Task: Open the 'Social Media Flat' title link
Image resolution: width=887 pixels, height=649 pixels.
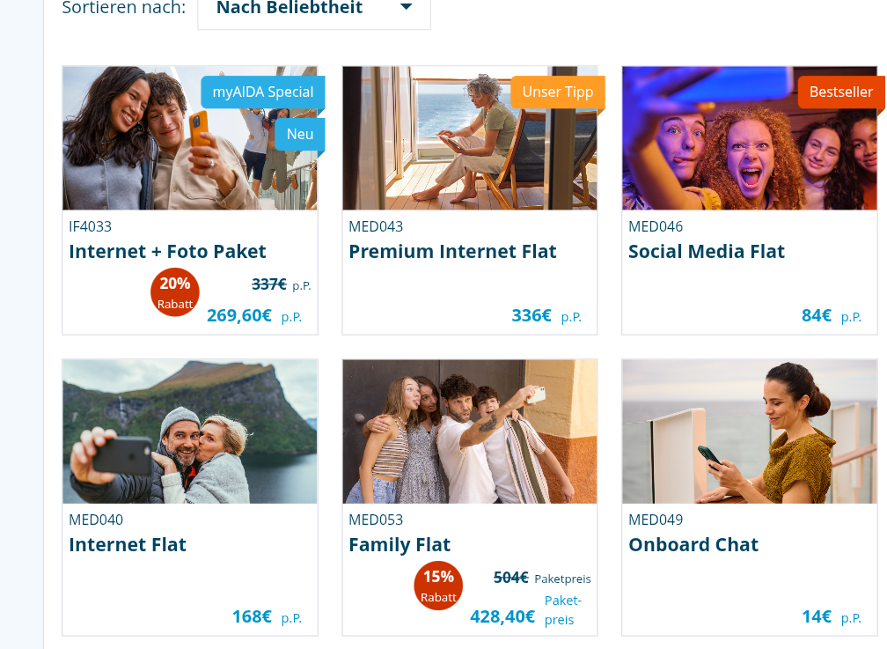Action: click(x=707, y=252)
